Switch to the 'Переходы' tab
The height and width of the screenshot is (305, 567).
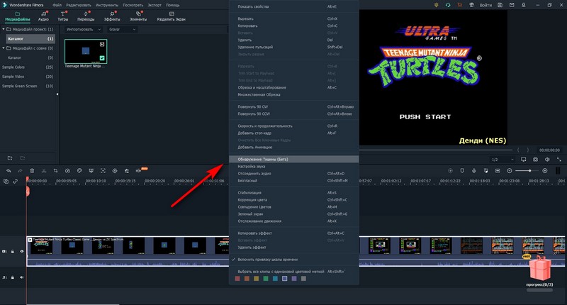tap(86, 16)
